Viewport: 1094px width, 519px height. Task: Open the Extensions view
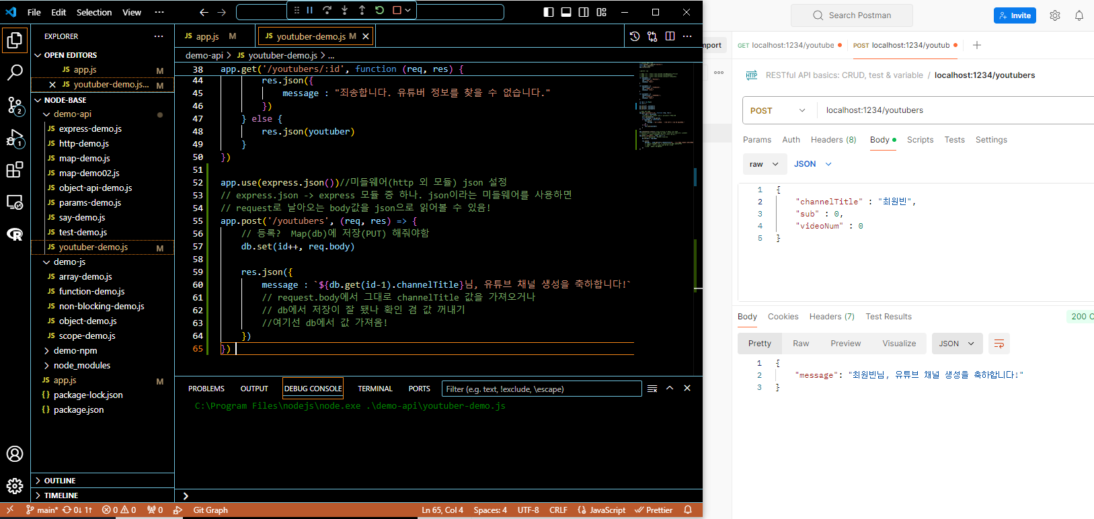point(15,170)
